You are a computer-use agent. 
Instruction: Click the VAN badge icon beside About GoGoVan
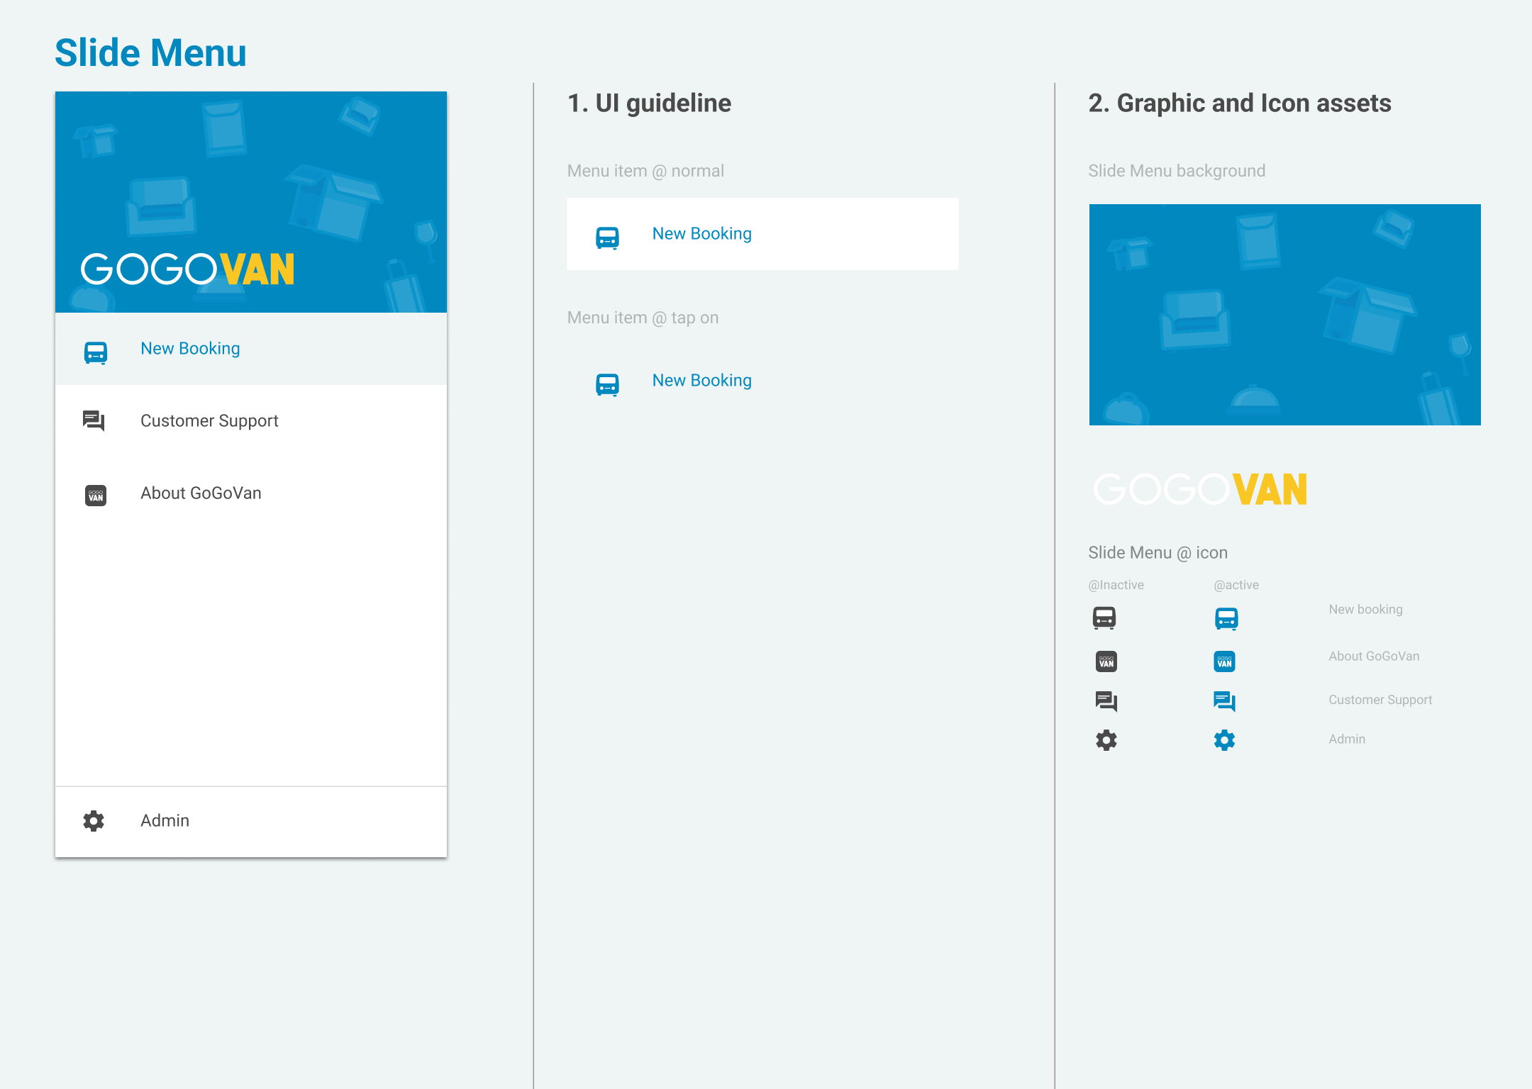96,495
